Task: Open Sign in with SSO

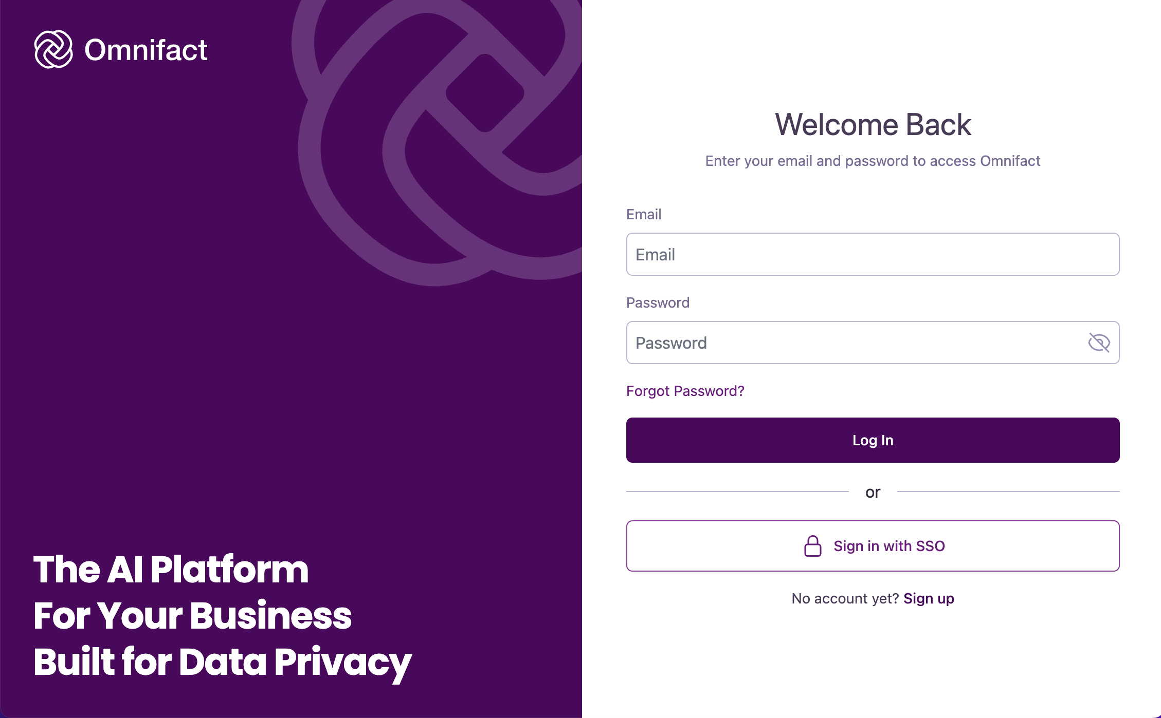Action: click(873, 545)
